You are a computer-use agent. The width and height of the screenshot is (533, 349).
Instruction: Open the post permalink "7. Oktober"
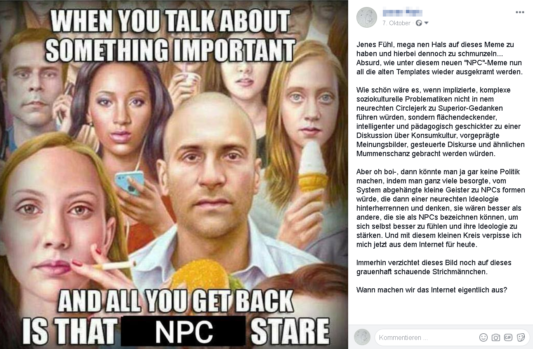point(396,23)
